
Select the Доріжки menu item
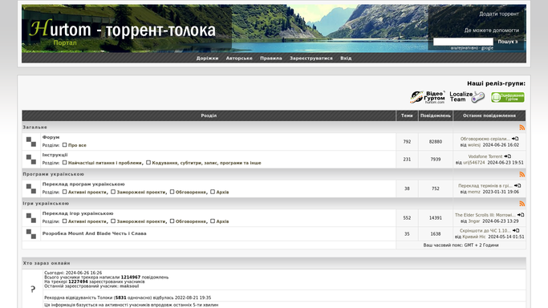(x=207, y=59)
